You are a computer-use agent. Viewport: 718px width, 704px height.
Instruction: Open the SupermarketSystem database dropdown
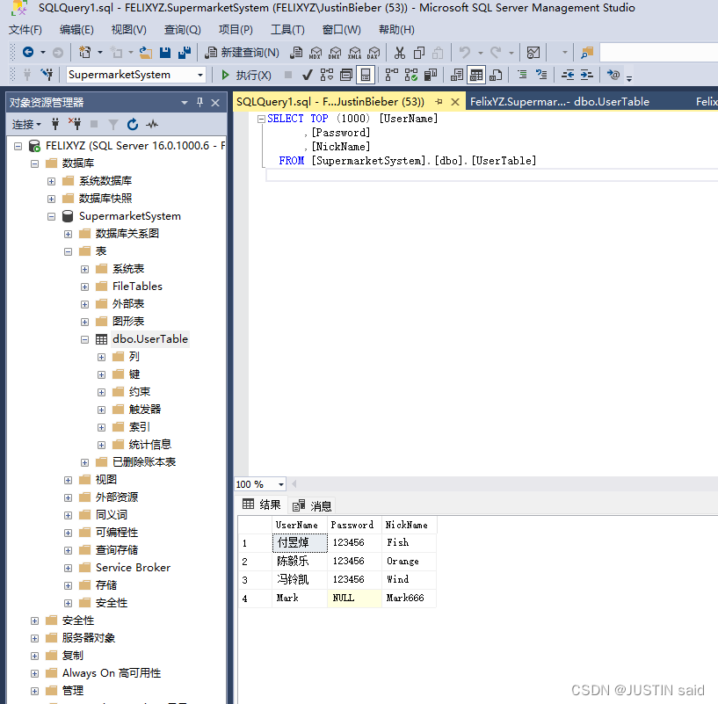(200, 75)
